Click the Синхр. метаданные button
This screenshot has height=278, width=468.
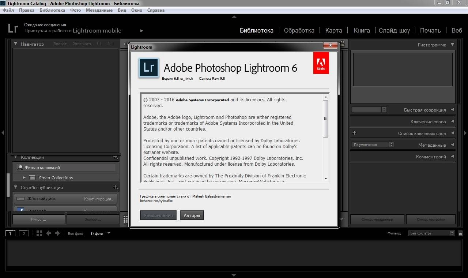point(377,219)
